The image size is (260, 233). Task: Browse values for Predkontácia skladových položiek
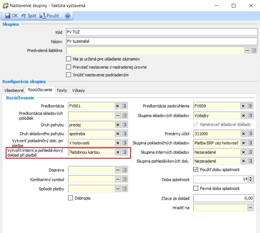coord(118,115)
